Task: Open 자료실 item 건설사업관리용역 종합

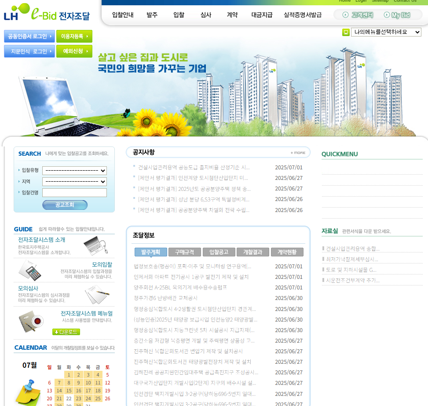Action: (353, 249)
